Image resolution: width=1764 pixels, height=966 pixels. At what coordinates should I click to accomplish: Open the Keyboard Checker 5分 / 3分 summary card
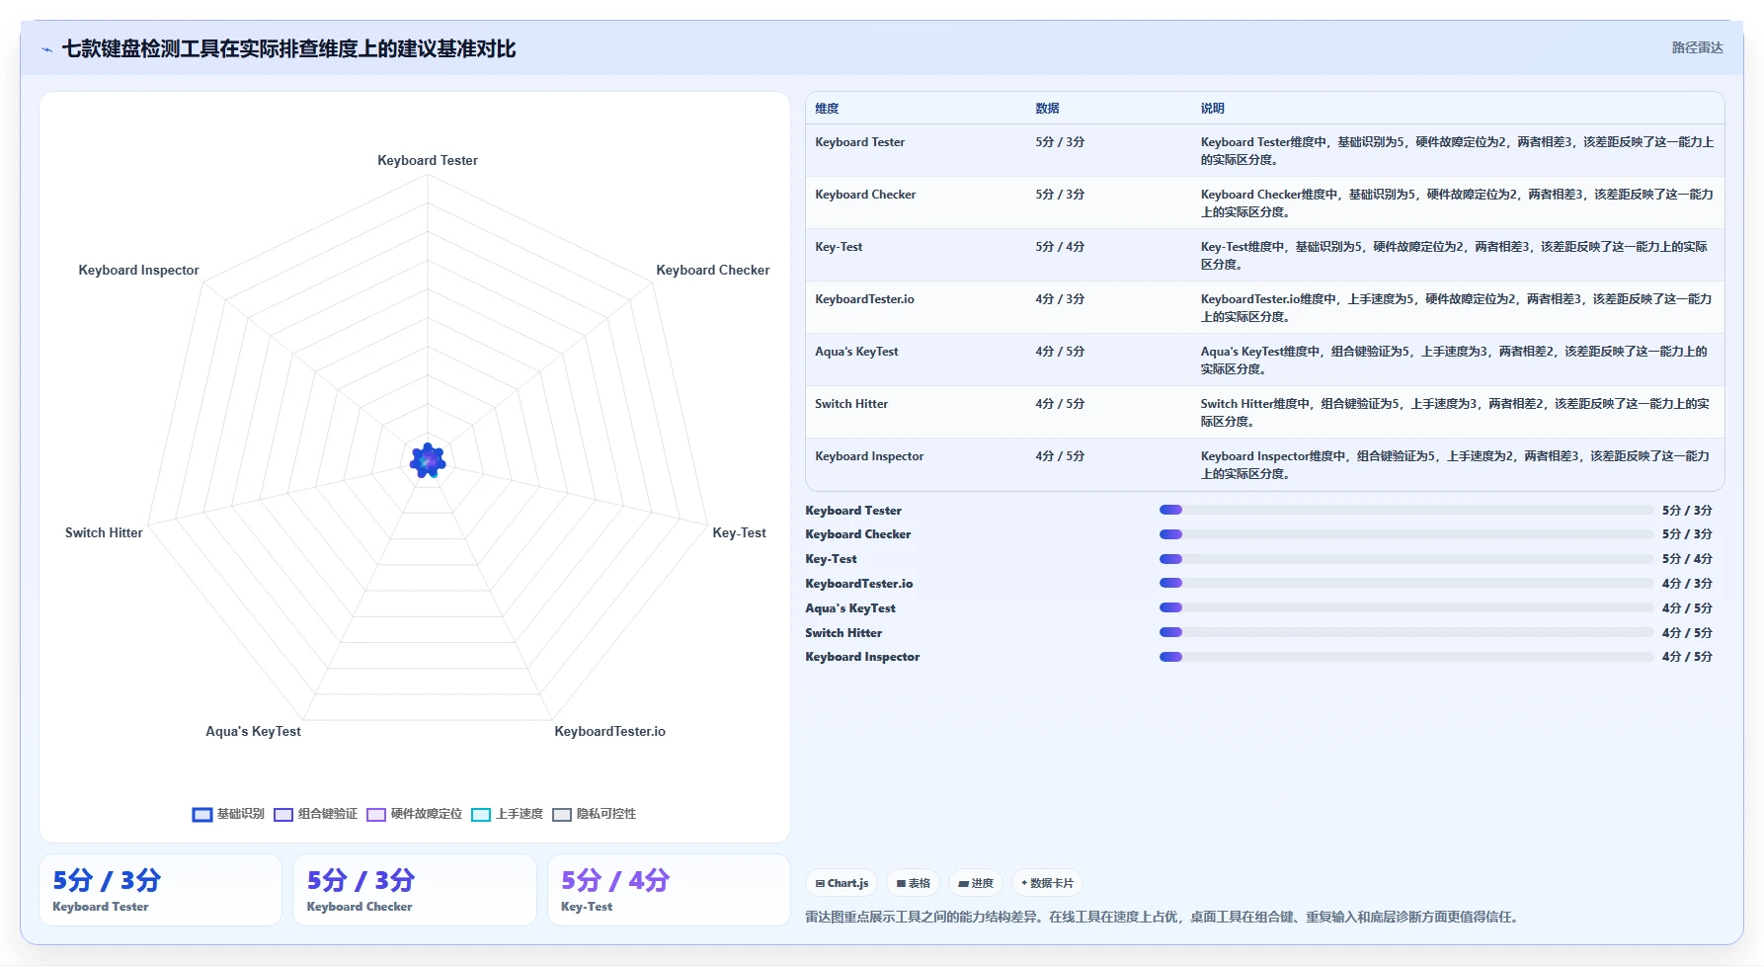[x=415, y=890]
